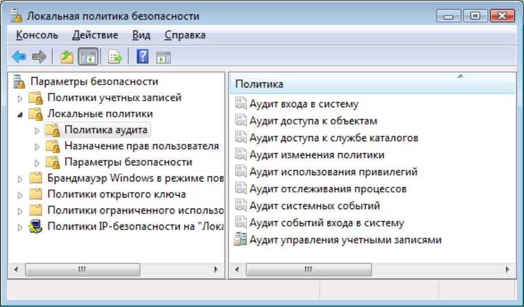Click the right pane horizontal scrollbar thumb
524x307 pixels.
[309, 270]
